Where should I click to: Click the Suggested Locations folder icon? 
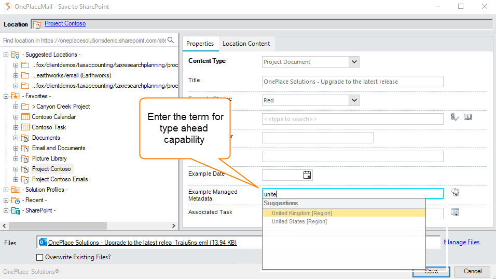click(16, 55)
